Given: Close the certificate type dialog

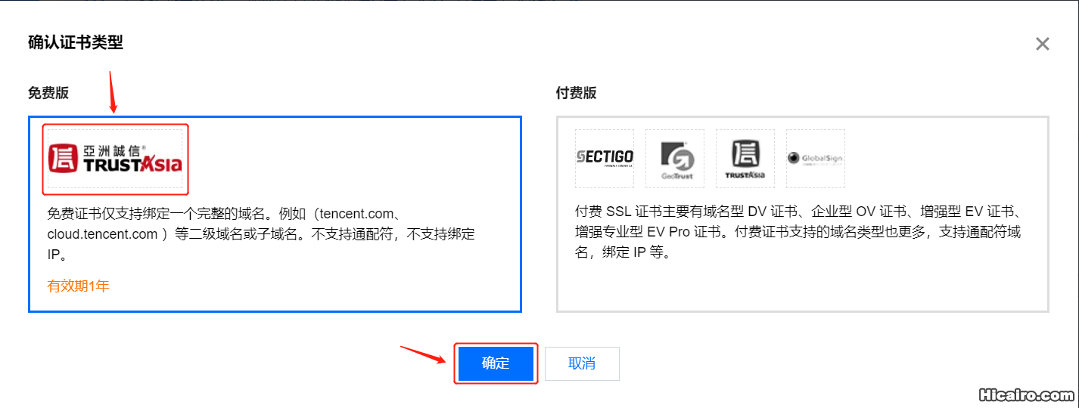Looking at the screenshot, I should click(1043, 44).
